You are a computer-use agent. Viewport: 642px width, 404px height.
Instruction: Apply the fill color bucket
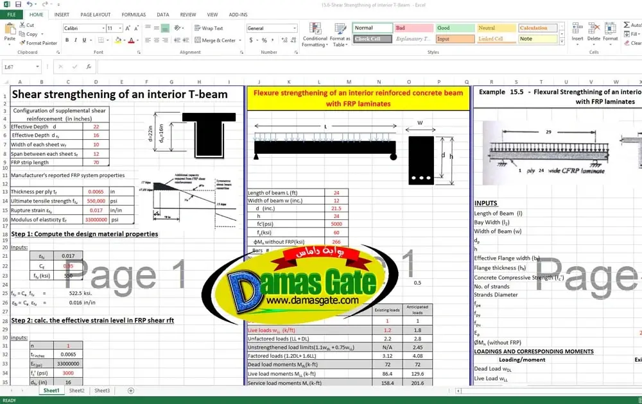point(118,40)
